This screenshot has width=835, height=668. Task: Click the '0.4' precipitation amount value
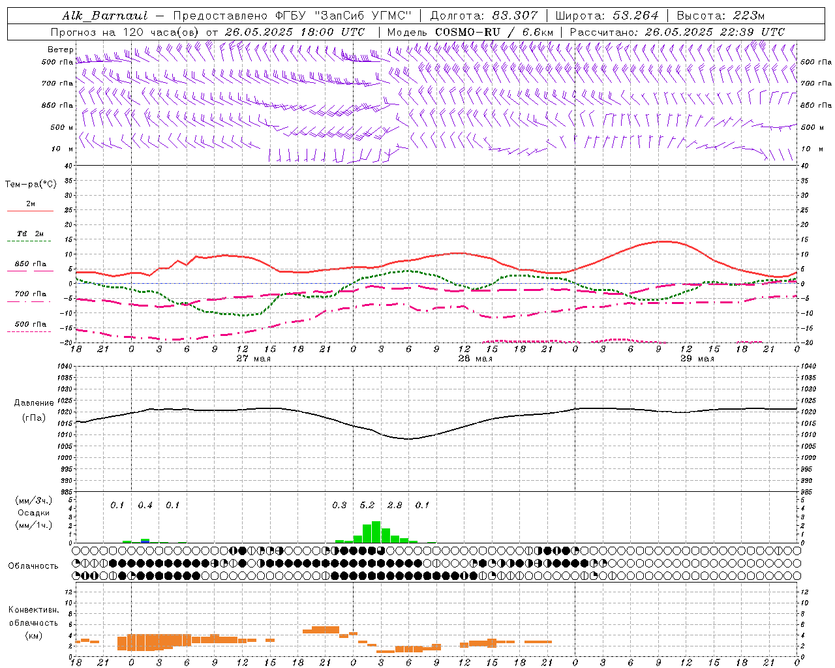(x=145, y=505)
